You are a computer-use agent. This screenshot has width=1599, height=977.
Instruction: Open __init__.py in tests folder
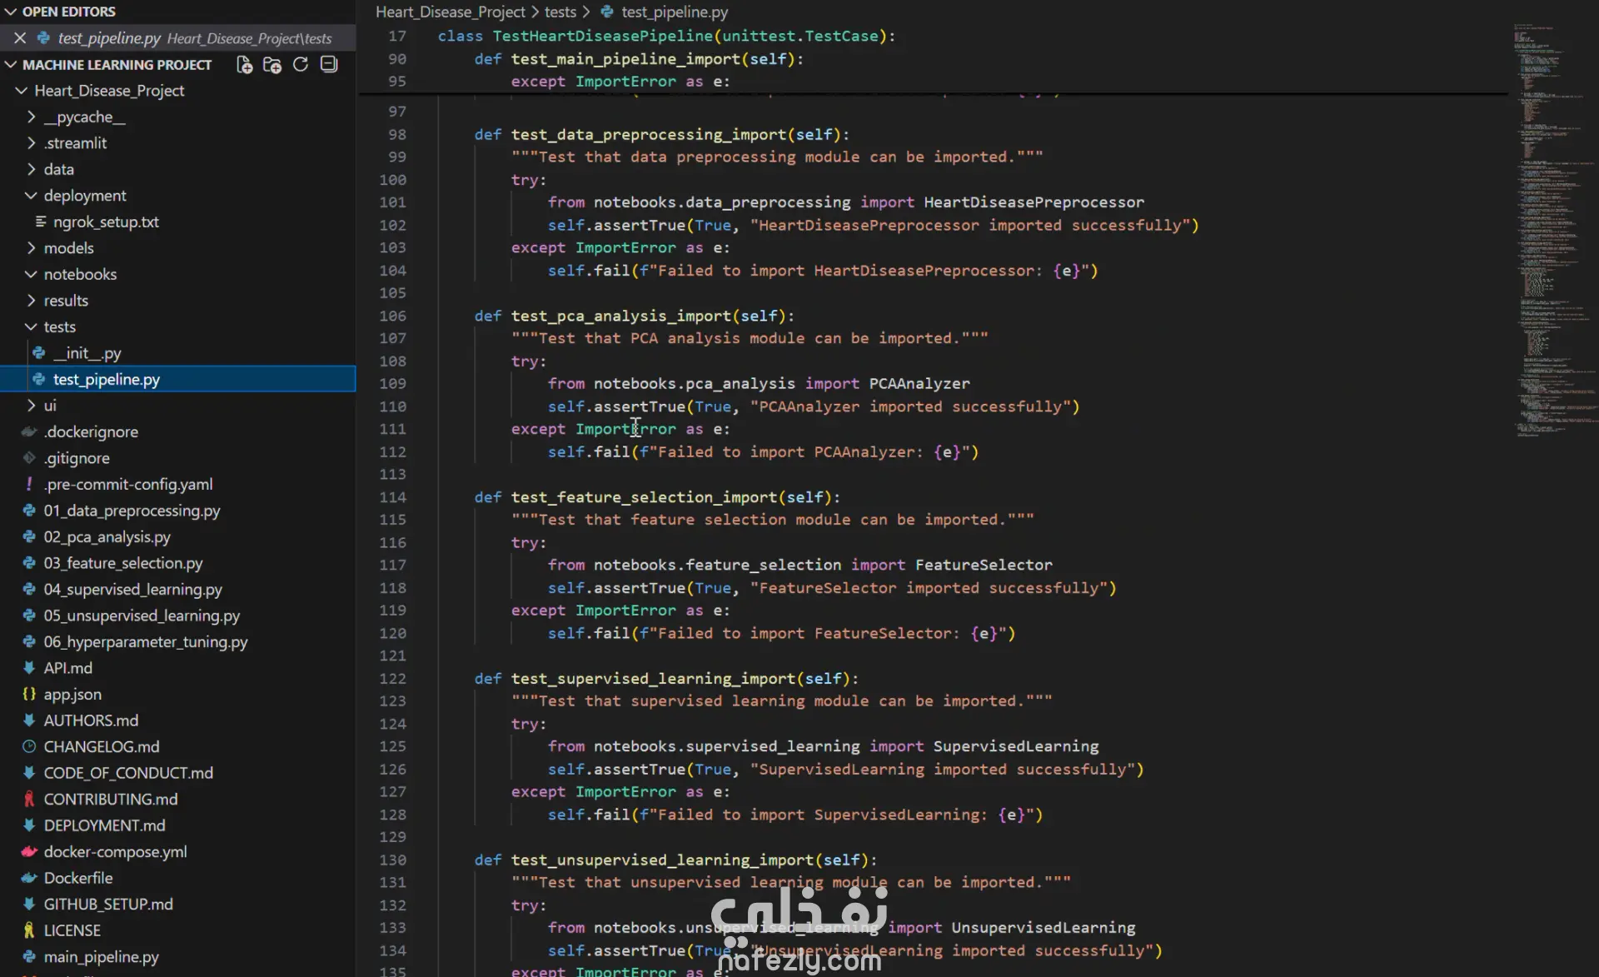click(87, 353)
